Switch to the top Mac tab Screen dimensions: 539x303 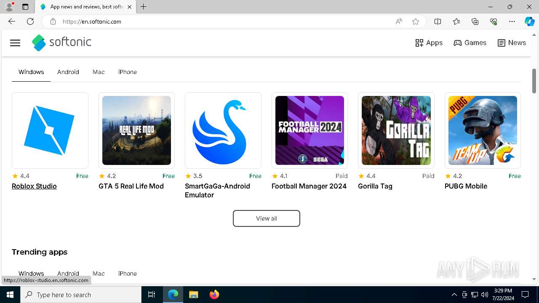(x=99, y=72)
